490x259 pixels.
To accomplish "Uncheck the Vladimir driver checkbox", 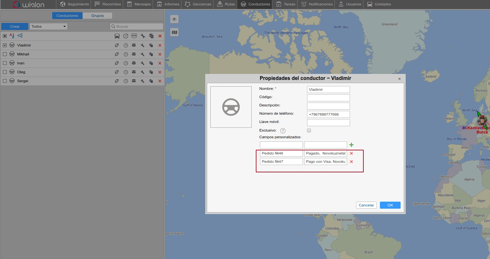I will pos(5,45).
